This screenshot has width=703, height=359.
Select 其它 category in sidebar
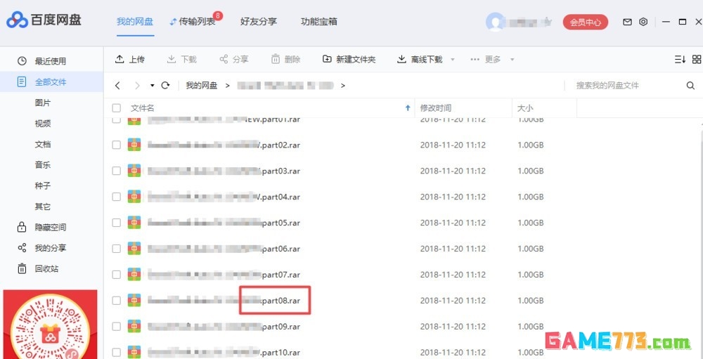43,207
